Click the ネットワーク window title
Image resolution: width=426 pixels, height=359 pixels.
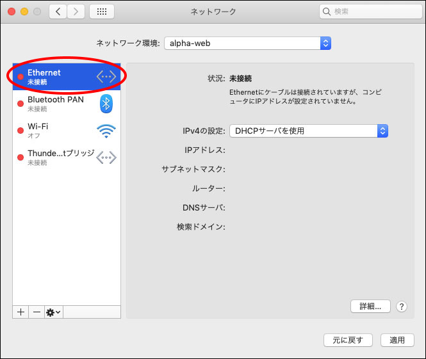click(x=213, y=12)
